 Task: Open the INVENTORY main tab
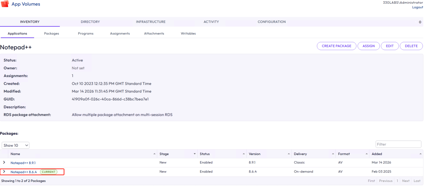(30, 22)
